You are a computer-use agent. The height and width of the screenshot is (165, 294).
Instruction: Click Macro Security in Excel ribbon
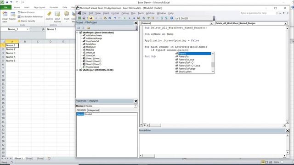point(27,21)
